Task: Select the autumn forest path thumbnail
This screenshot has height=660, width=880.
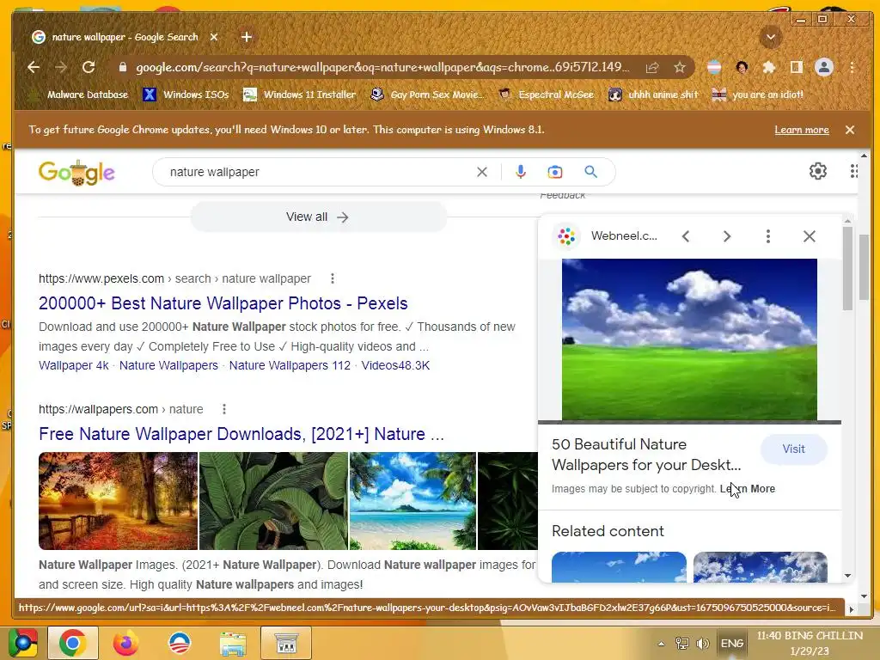Action: click(118, 501)
